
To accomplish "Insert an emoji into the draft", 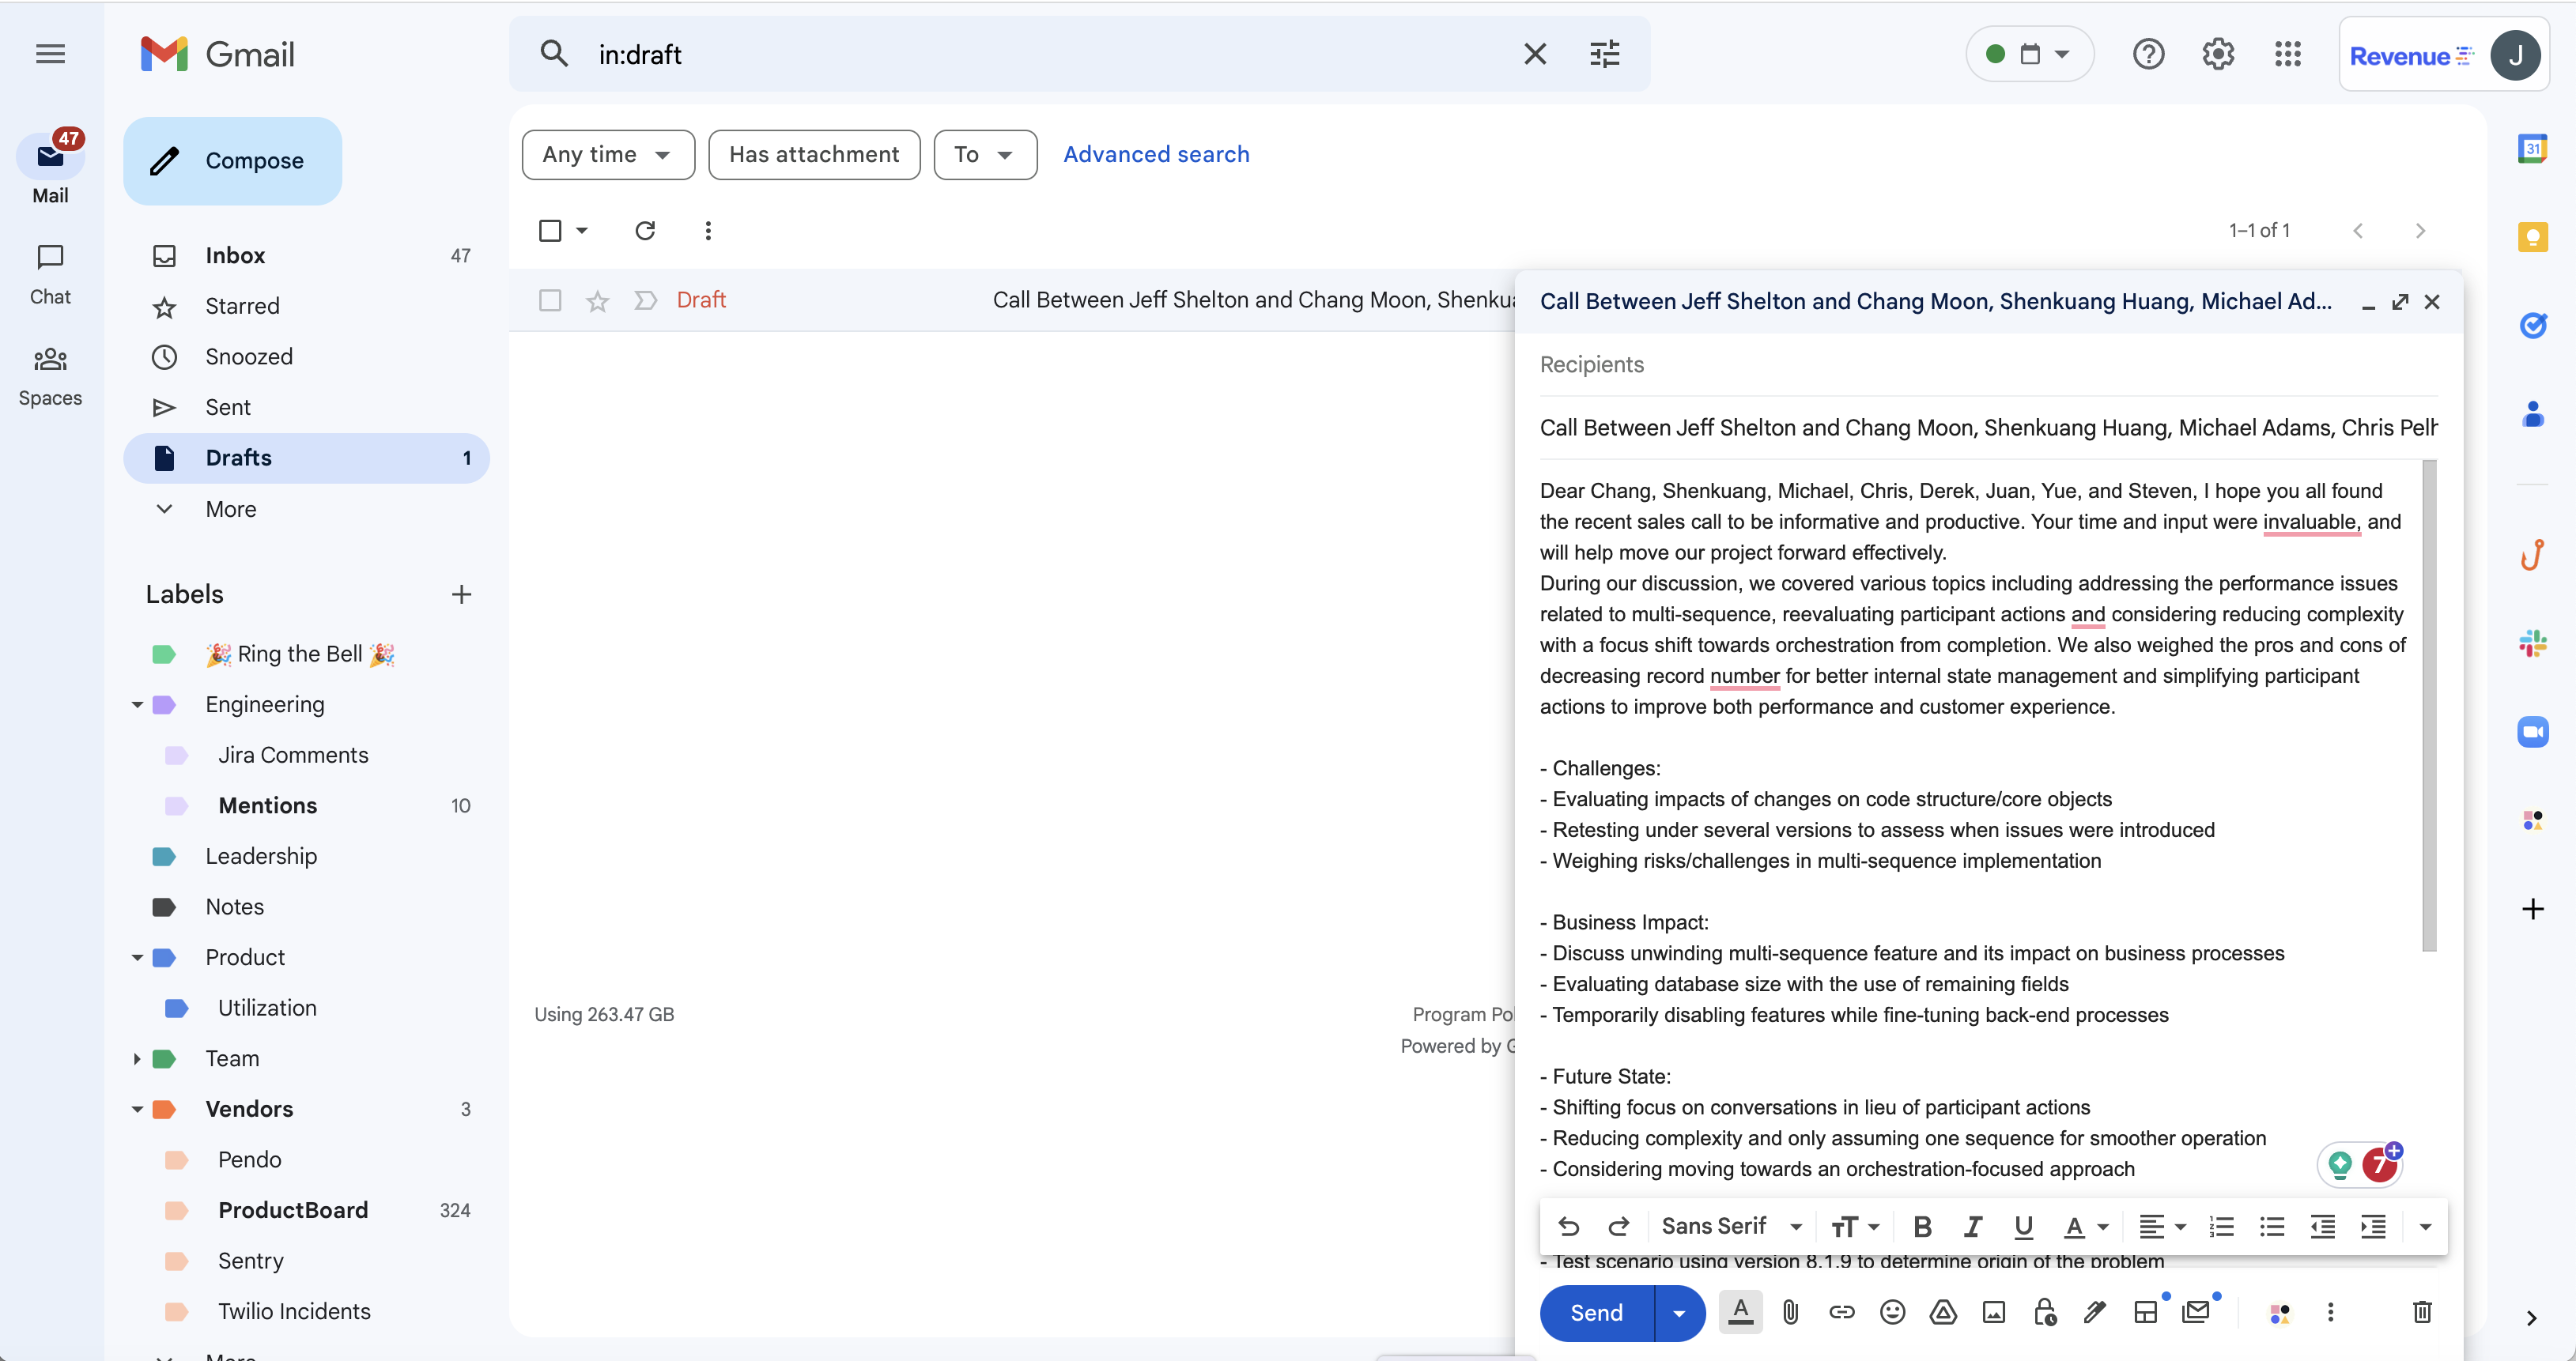I will [x=1892, y=1312].
